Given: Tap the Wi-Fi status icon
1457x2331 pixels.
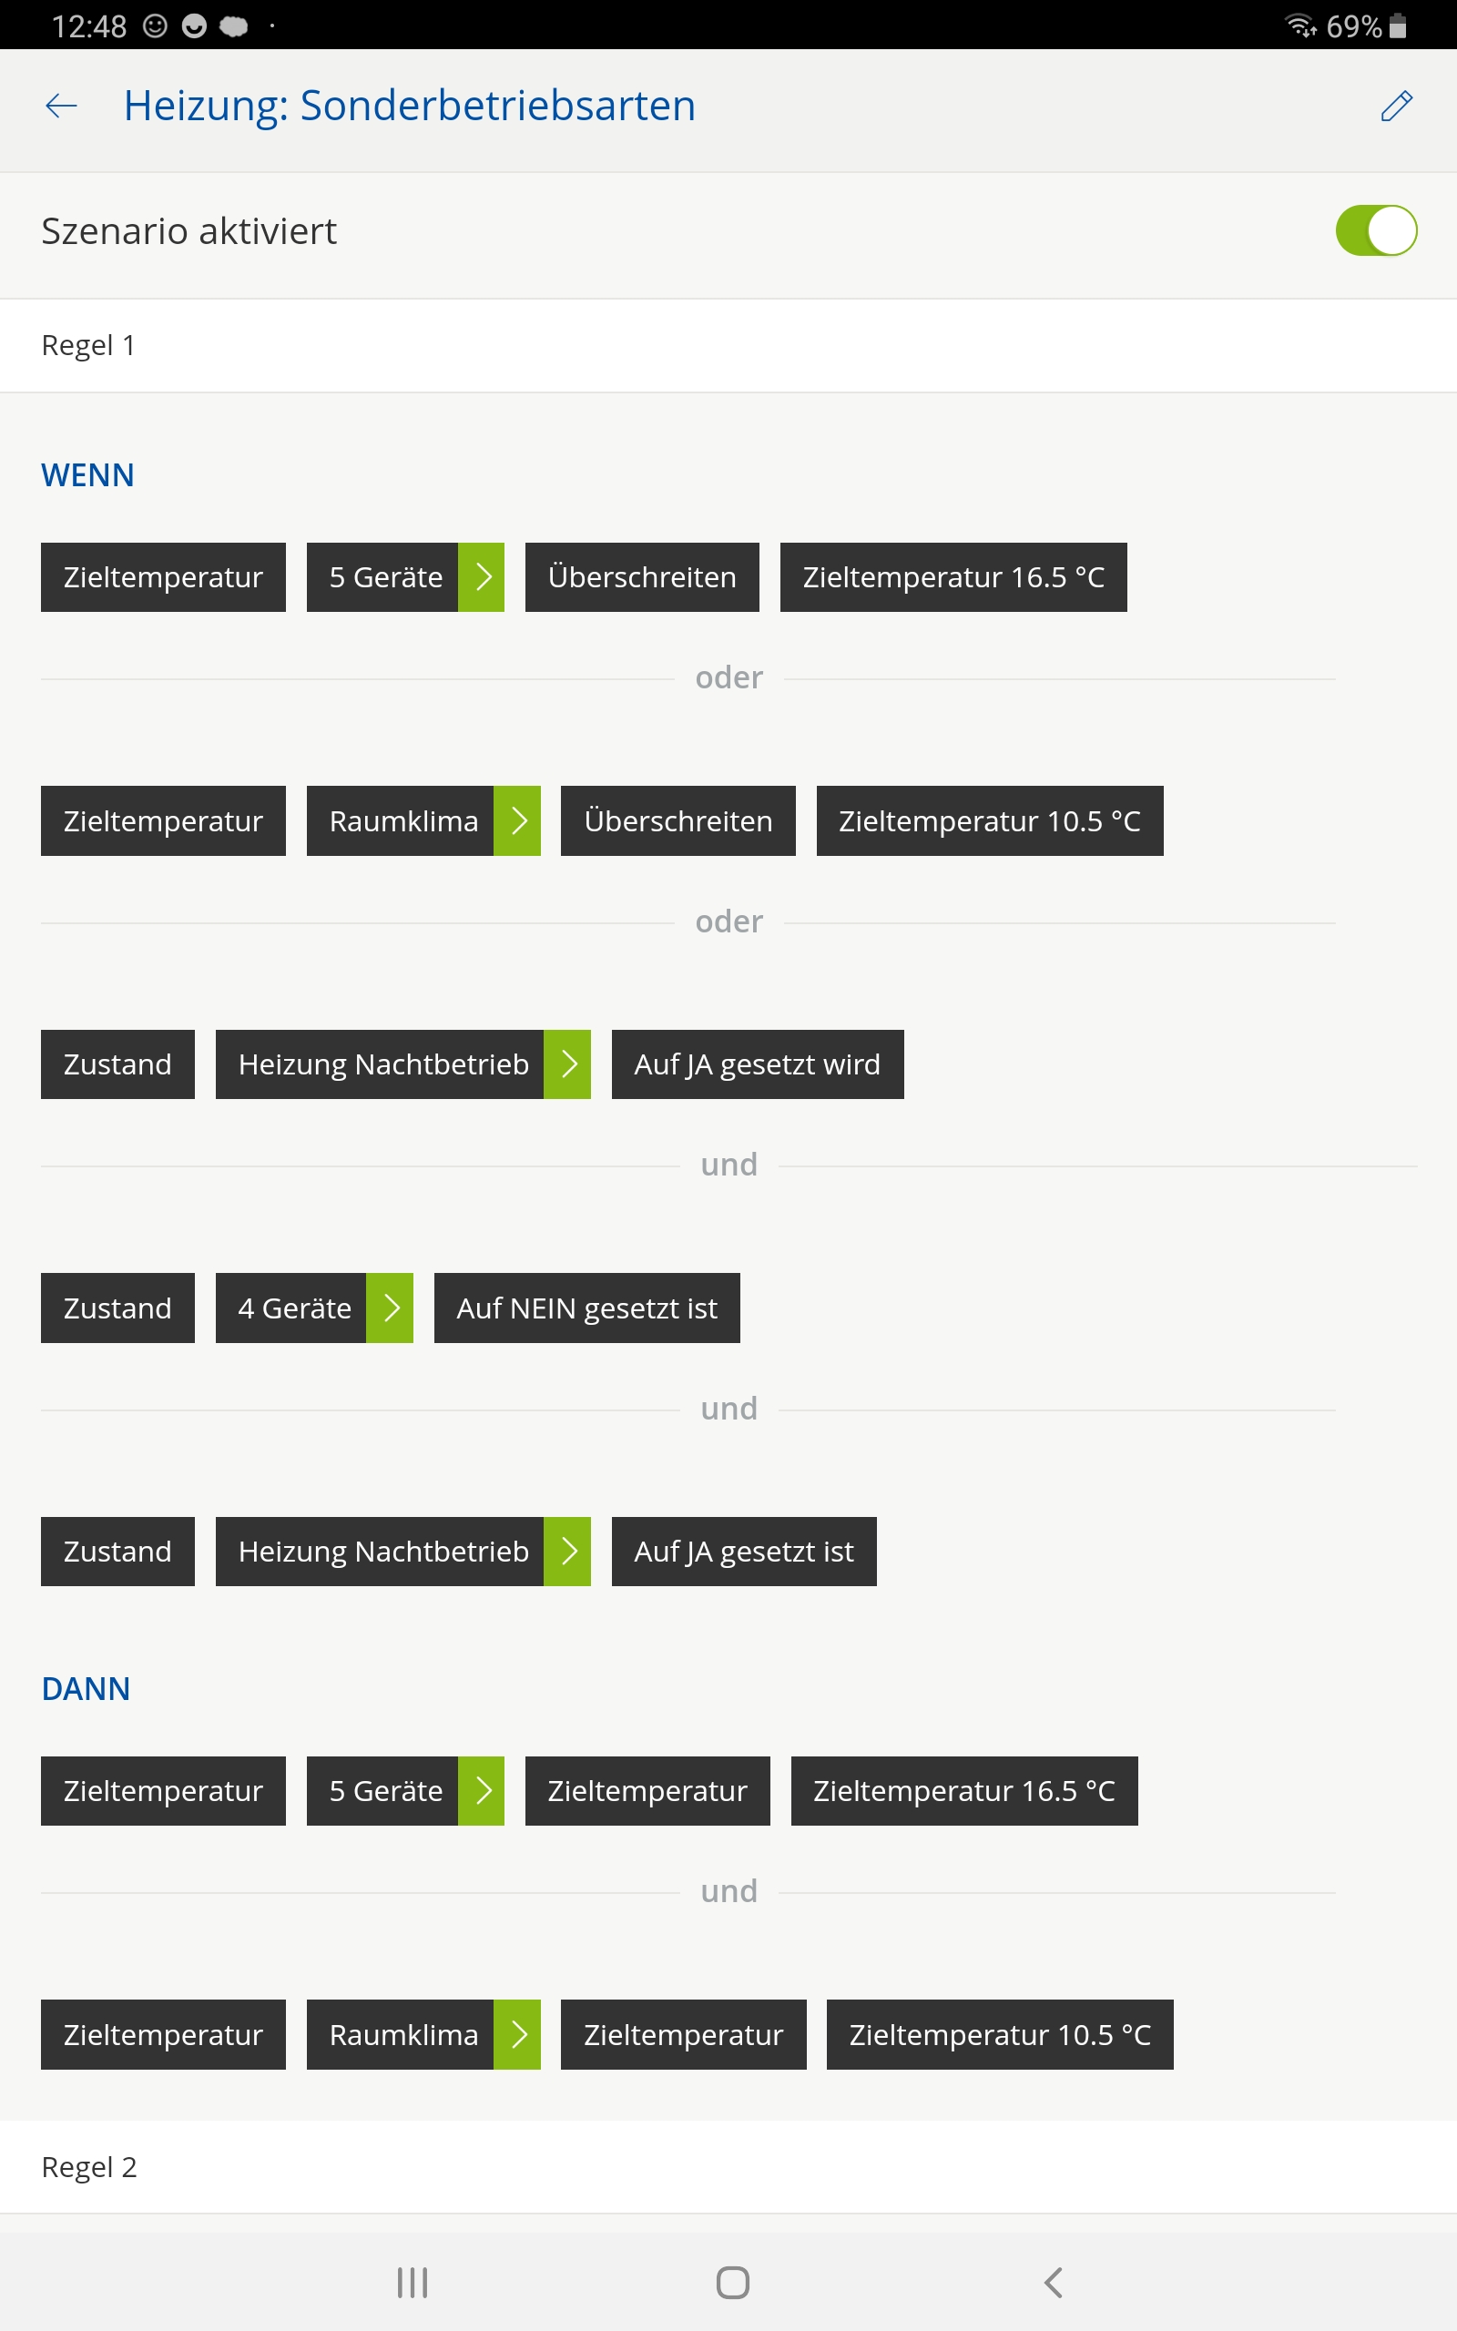Looking at the screenshot, I should [1300, 26].
